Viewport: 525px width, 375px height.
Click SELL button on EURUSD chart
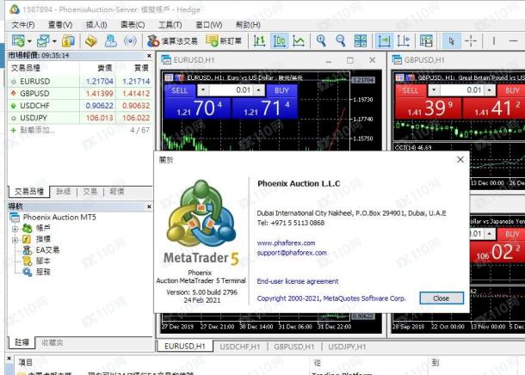180,90
